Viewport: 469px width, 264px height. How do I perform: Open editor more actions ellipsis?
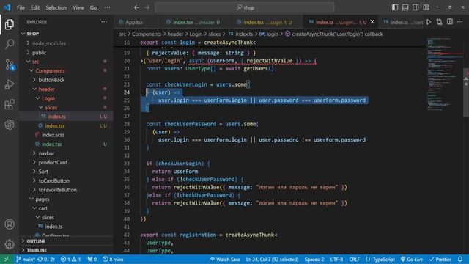pyautogui.click(x=460, y=22)
